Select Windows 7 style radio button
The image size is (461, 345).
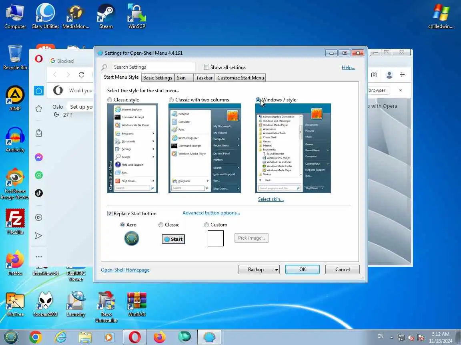[x=258, y=100]
